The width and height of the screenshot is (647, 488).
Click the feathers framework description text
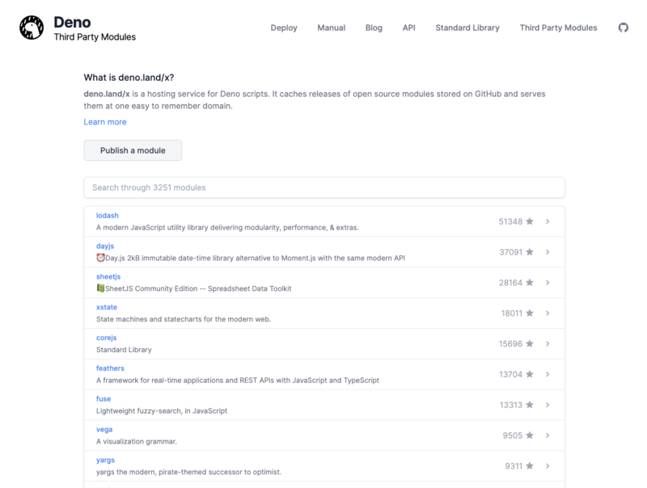238,380
